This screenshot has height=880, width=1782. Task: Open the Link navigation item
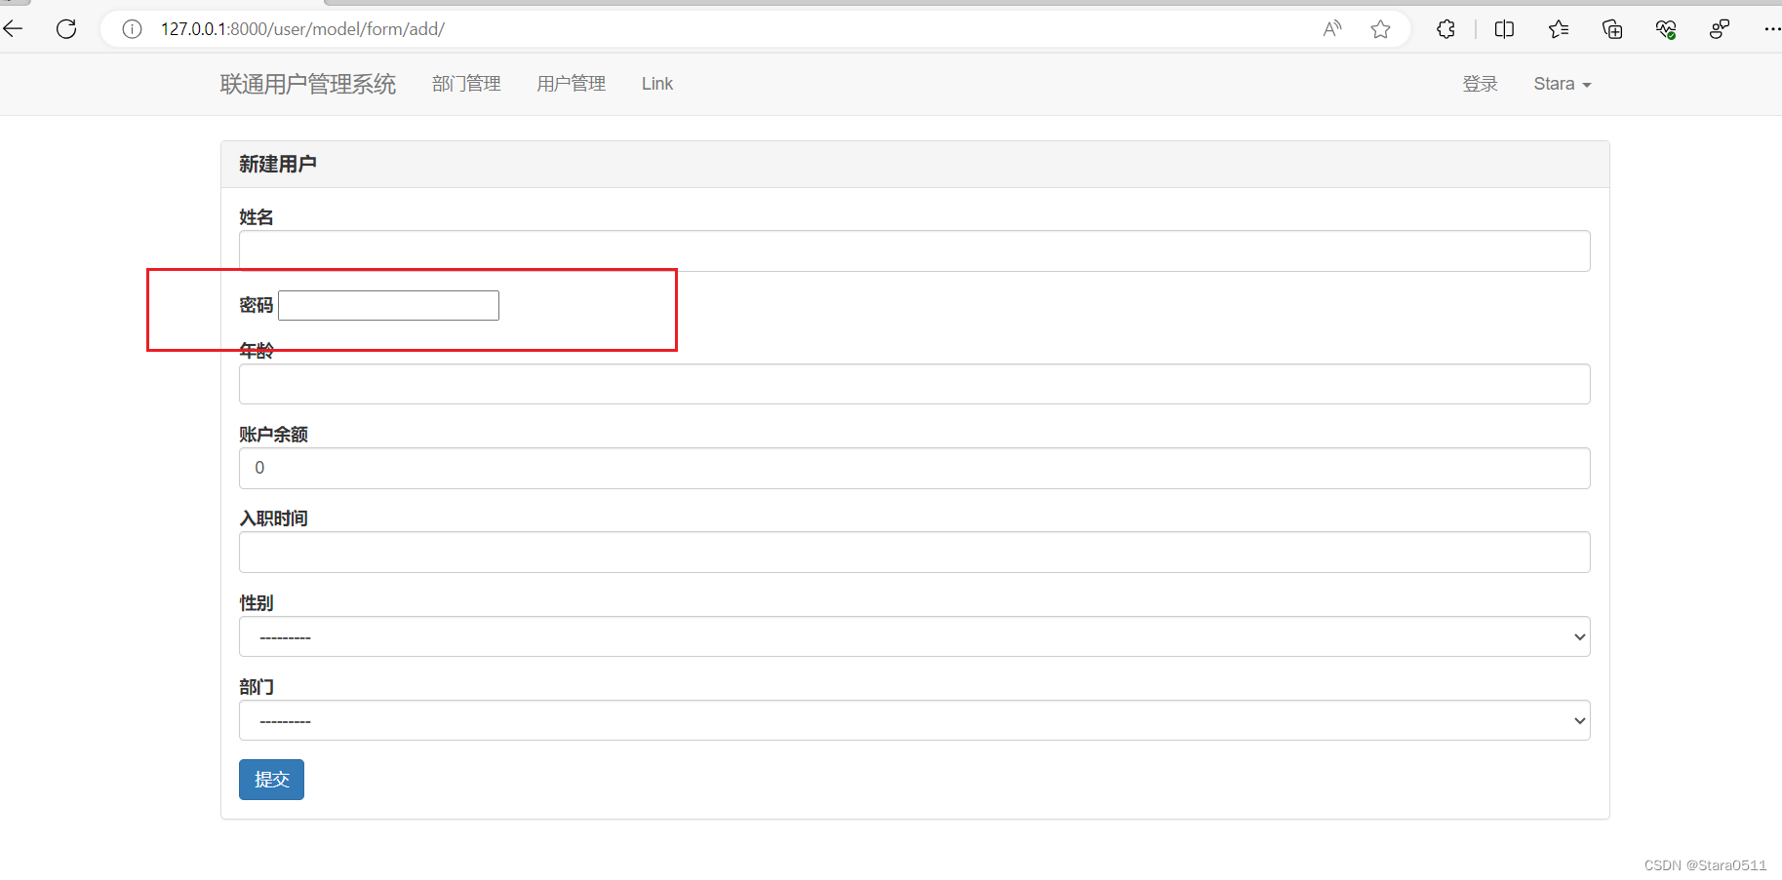click(x=657, y=84)
